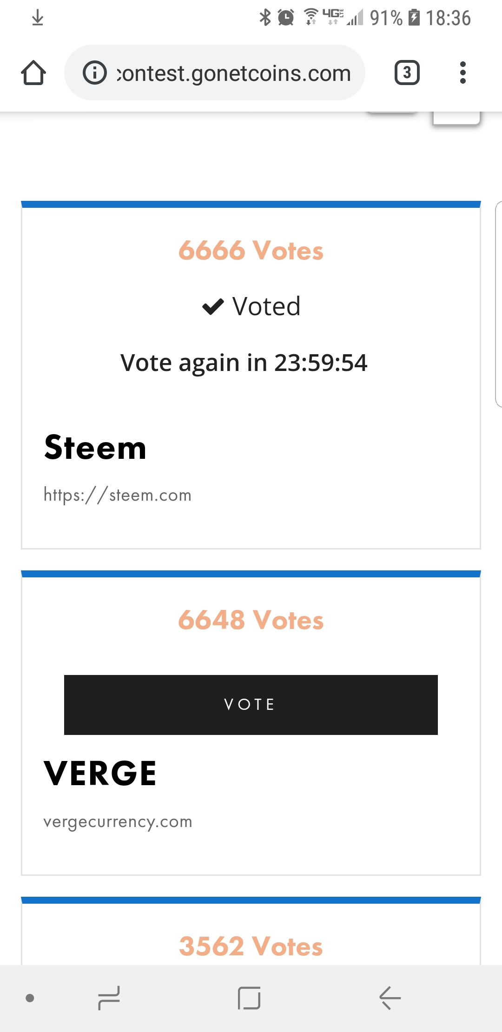
Task: Tap the alarm clock status icon
Action: click(x=286, y=18)
